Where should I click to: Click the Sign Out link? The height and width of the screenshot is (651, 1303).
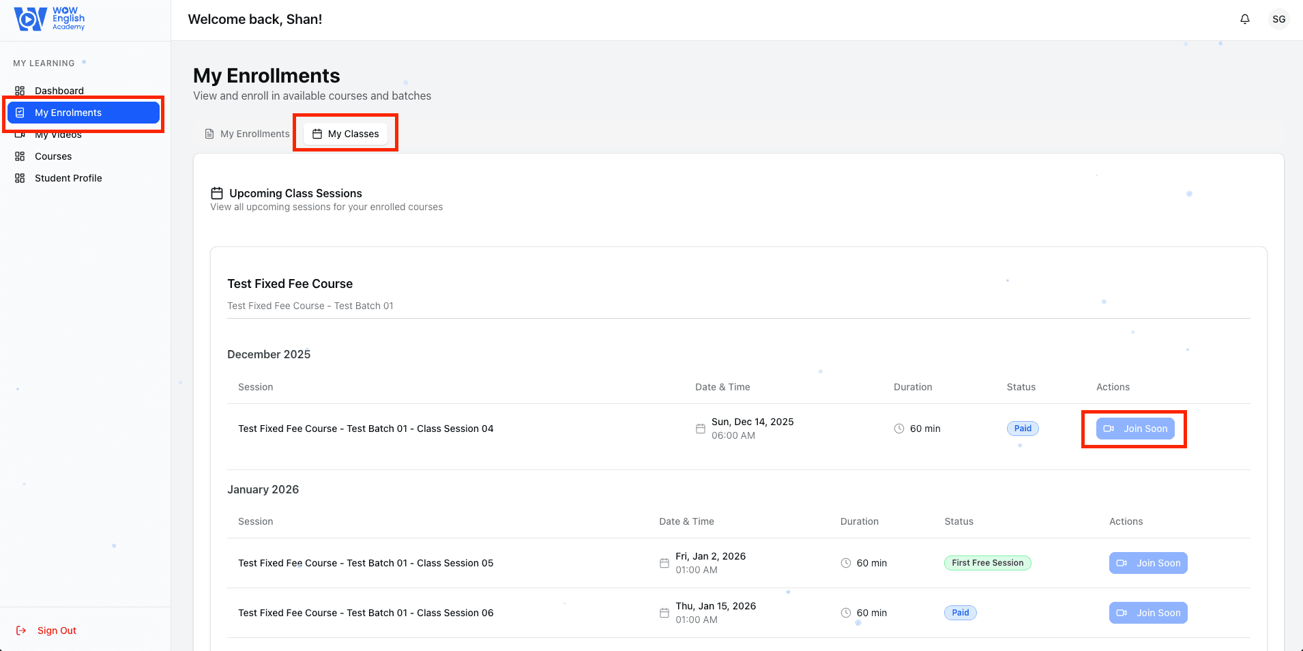(x=57, y=631)
